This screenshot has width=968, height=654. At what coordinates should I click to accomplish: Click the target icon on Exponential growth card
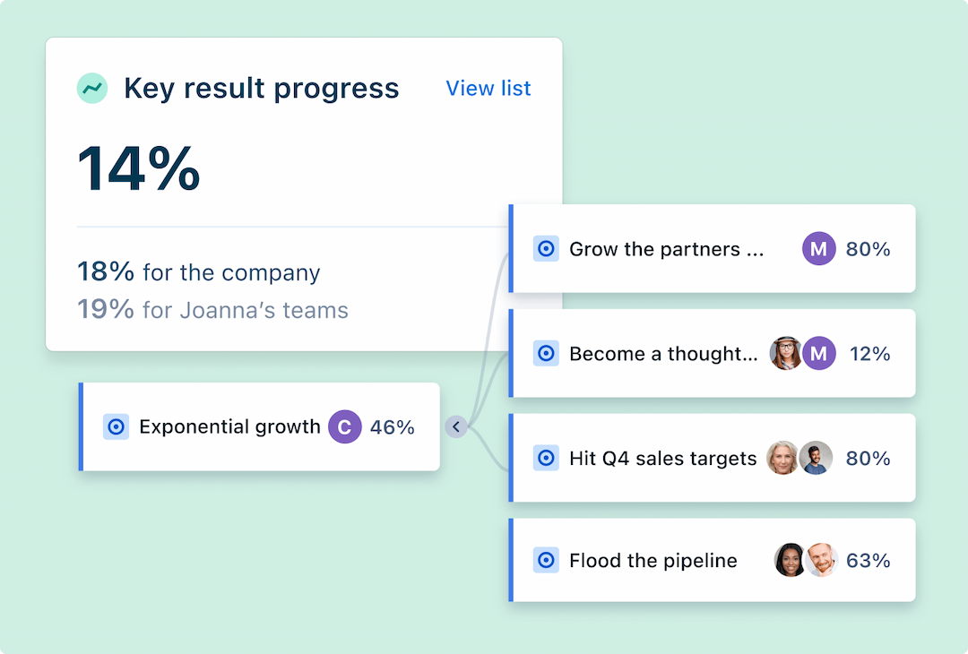tap(116, 427)
